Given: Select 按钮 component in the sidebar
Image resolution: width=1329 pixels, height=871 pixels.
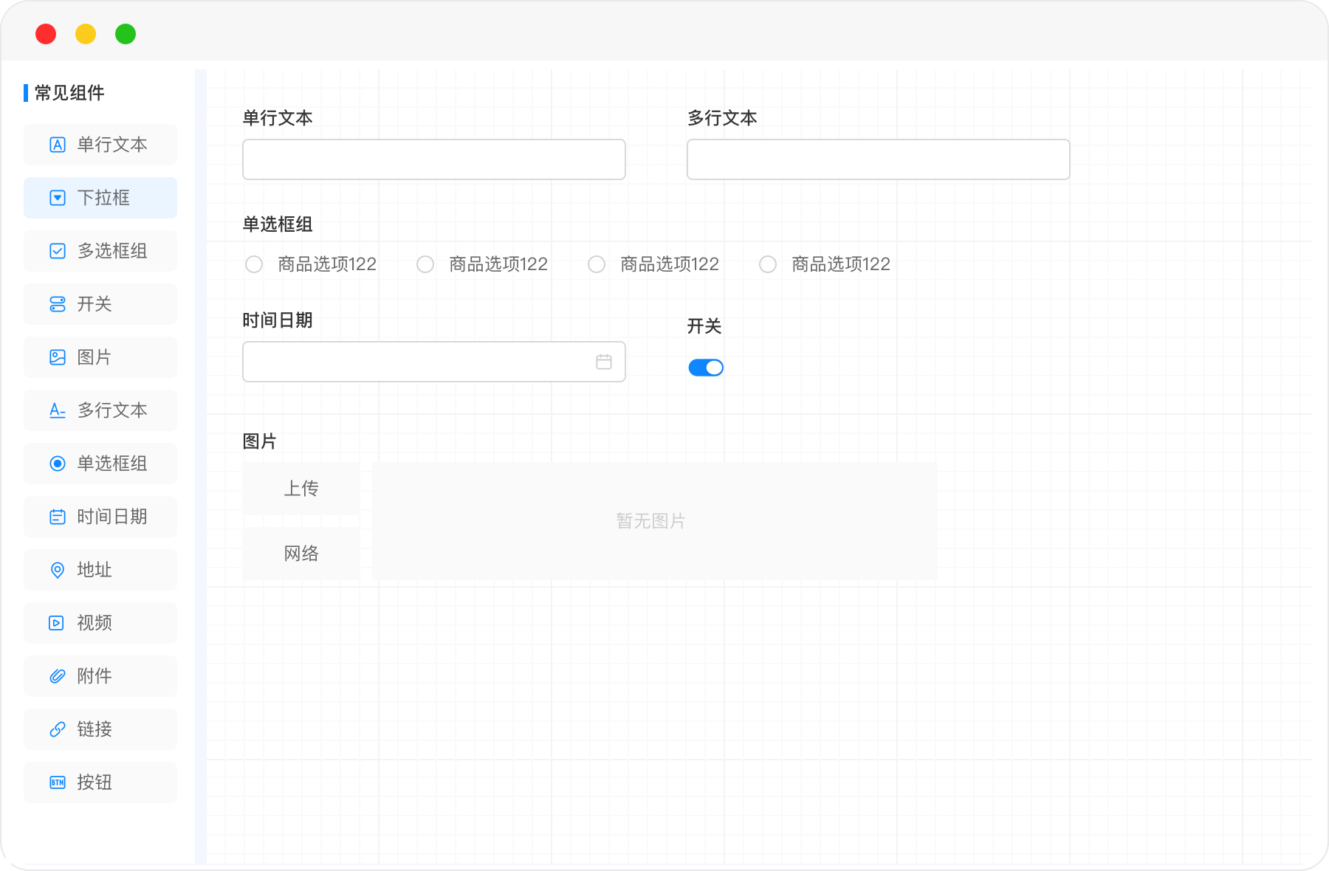Looking at the screenshot, I should pyautogui.click(x=100, y=782).
